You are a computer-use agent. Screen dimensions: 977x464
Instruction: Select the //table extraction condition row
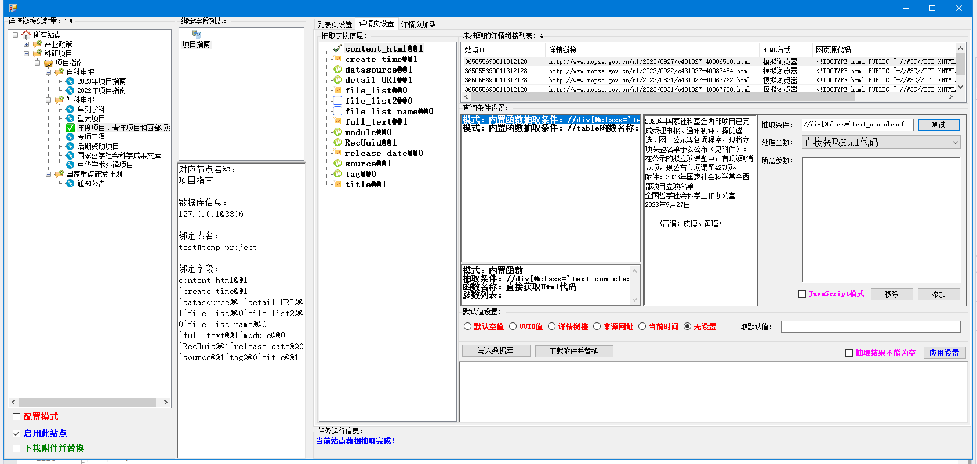[x=550, y=128]
